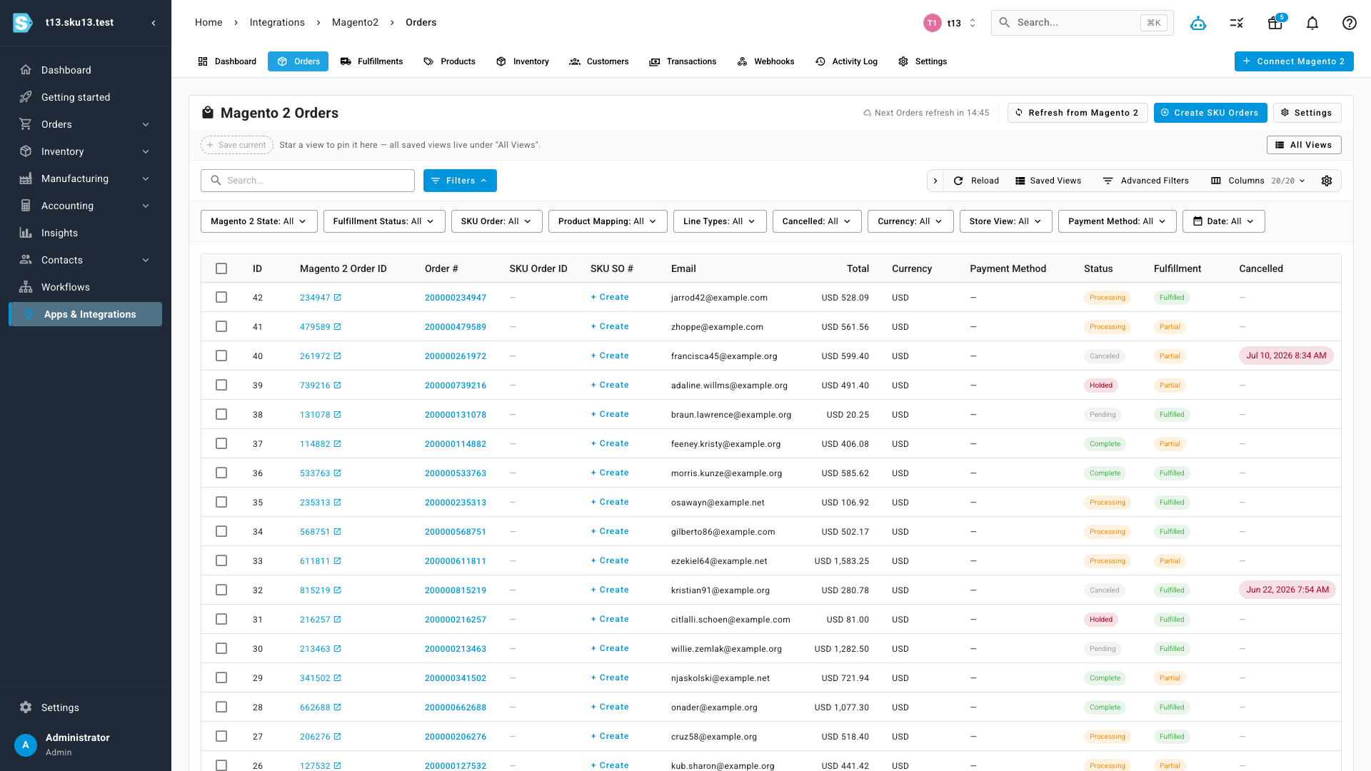Check the row for order ID 38
1371x771 pixels.
[221, 414]
